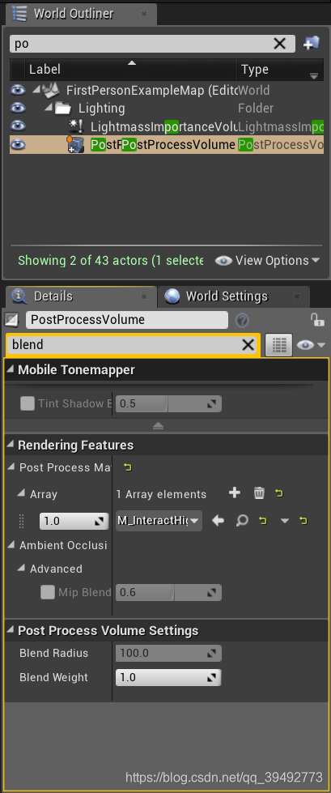Select the LightmassImportanceVolume row

(x=167, y=126)
